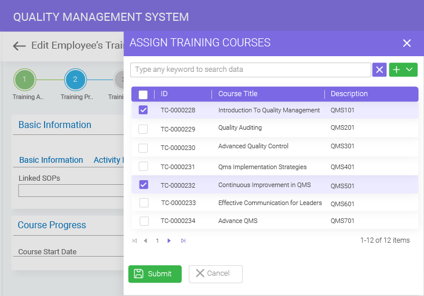Check the Quality Auditing course checkbox
The image size is (424, 296).
pyautogui.click(x=143, y=129)
